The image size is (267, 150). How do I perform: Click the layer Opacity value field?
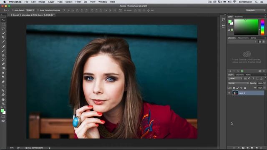point(260,83)
